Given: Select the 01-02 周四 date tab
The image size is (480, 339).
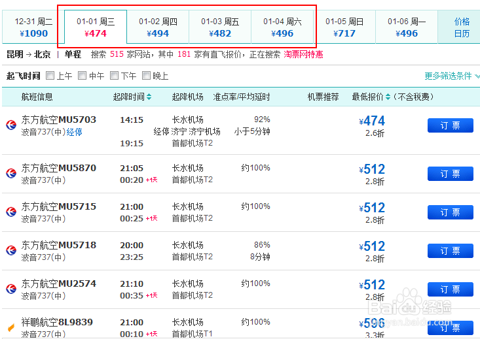Looking at the screenshot, I should [x=158, y=27].
